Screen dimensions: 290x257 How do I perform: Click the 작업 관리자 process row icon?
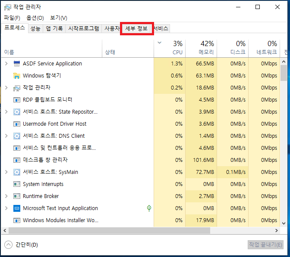pyautogui.click(x=17, y=88)
